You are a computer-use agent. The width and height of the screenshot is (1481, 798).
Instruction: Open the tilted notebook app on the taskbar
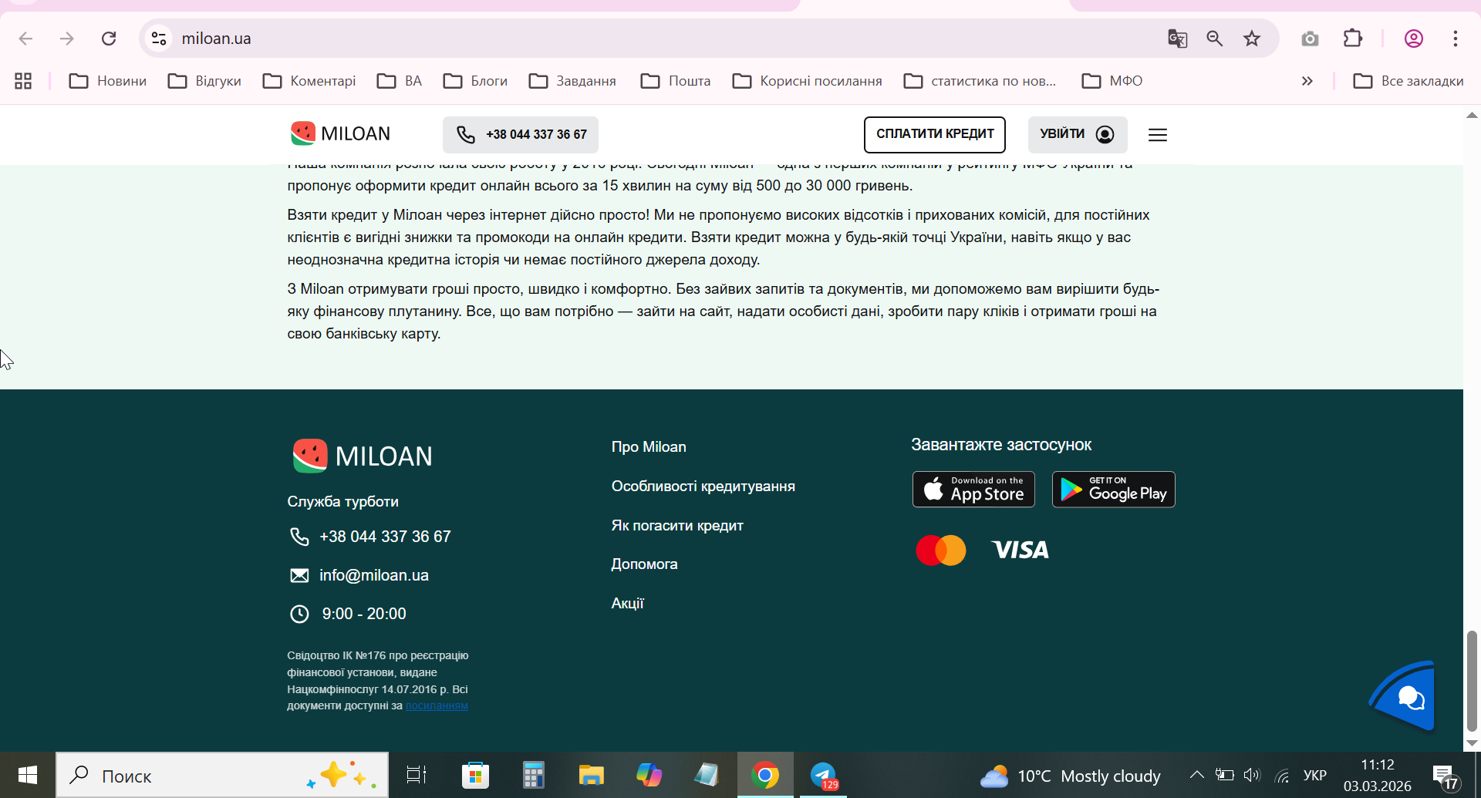point(707,775)
